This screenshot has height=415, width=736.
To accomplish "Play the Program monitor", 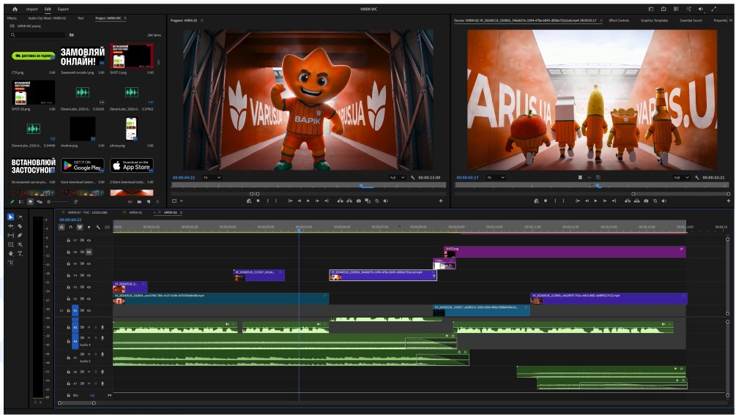I will (308, 201).
